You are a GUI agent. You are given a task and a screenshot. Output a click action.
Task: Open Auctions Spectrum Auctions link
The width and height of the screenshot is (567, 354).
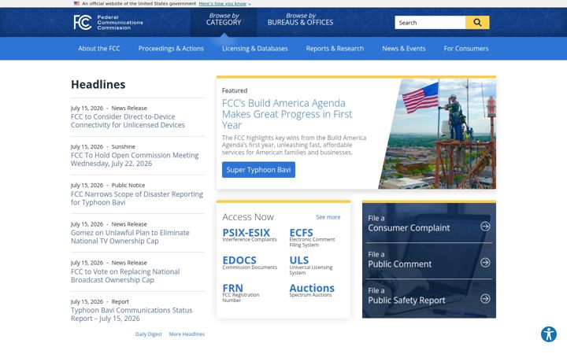pos(312,290)
